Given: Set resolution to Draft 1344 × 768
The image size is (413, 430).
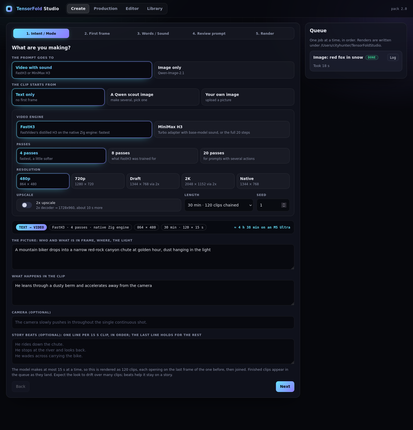Looking at the screenshot, I should point(153,181).
